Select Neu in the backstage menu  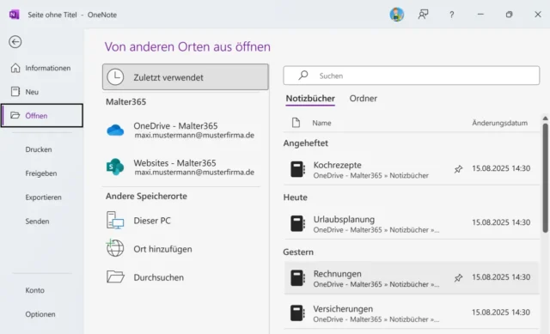[42, 92]
